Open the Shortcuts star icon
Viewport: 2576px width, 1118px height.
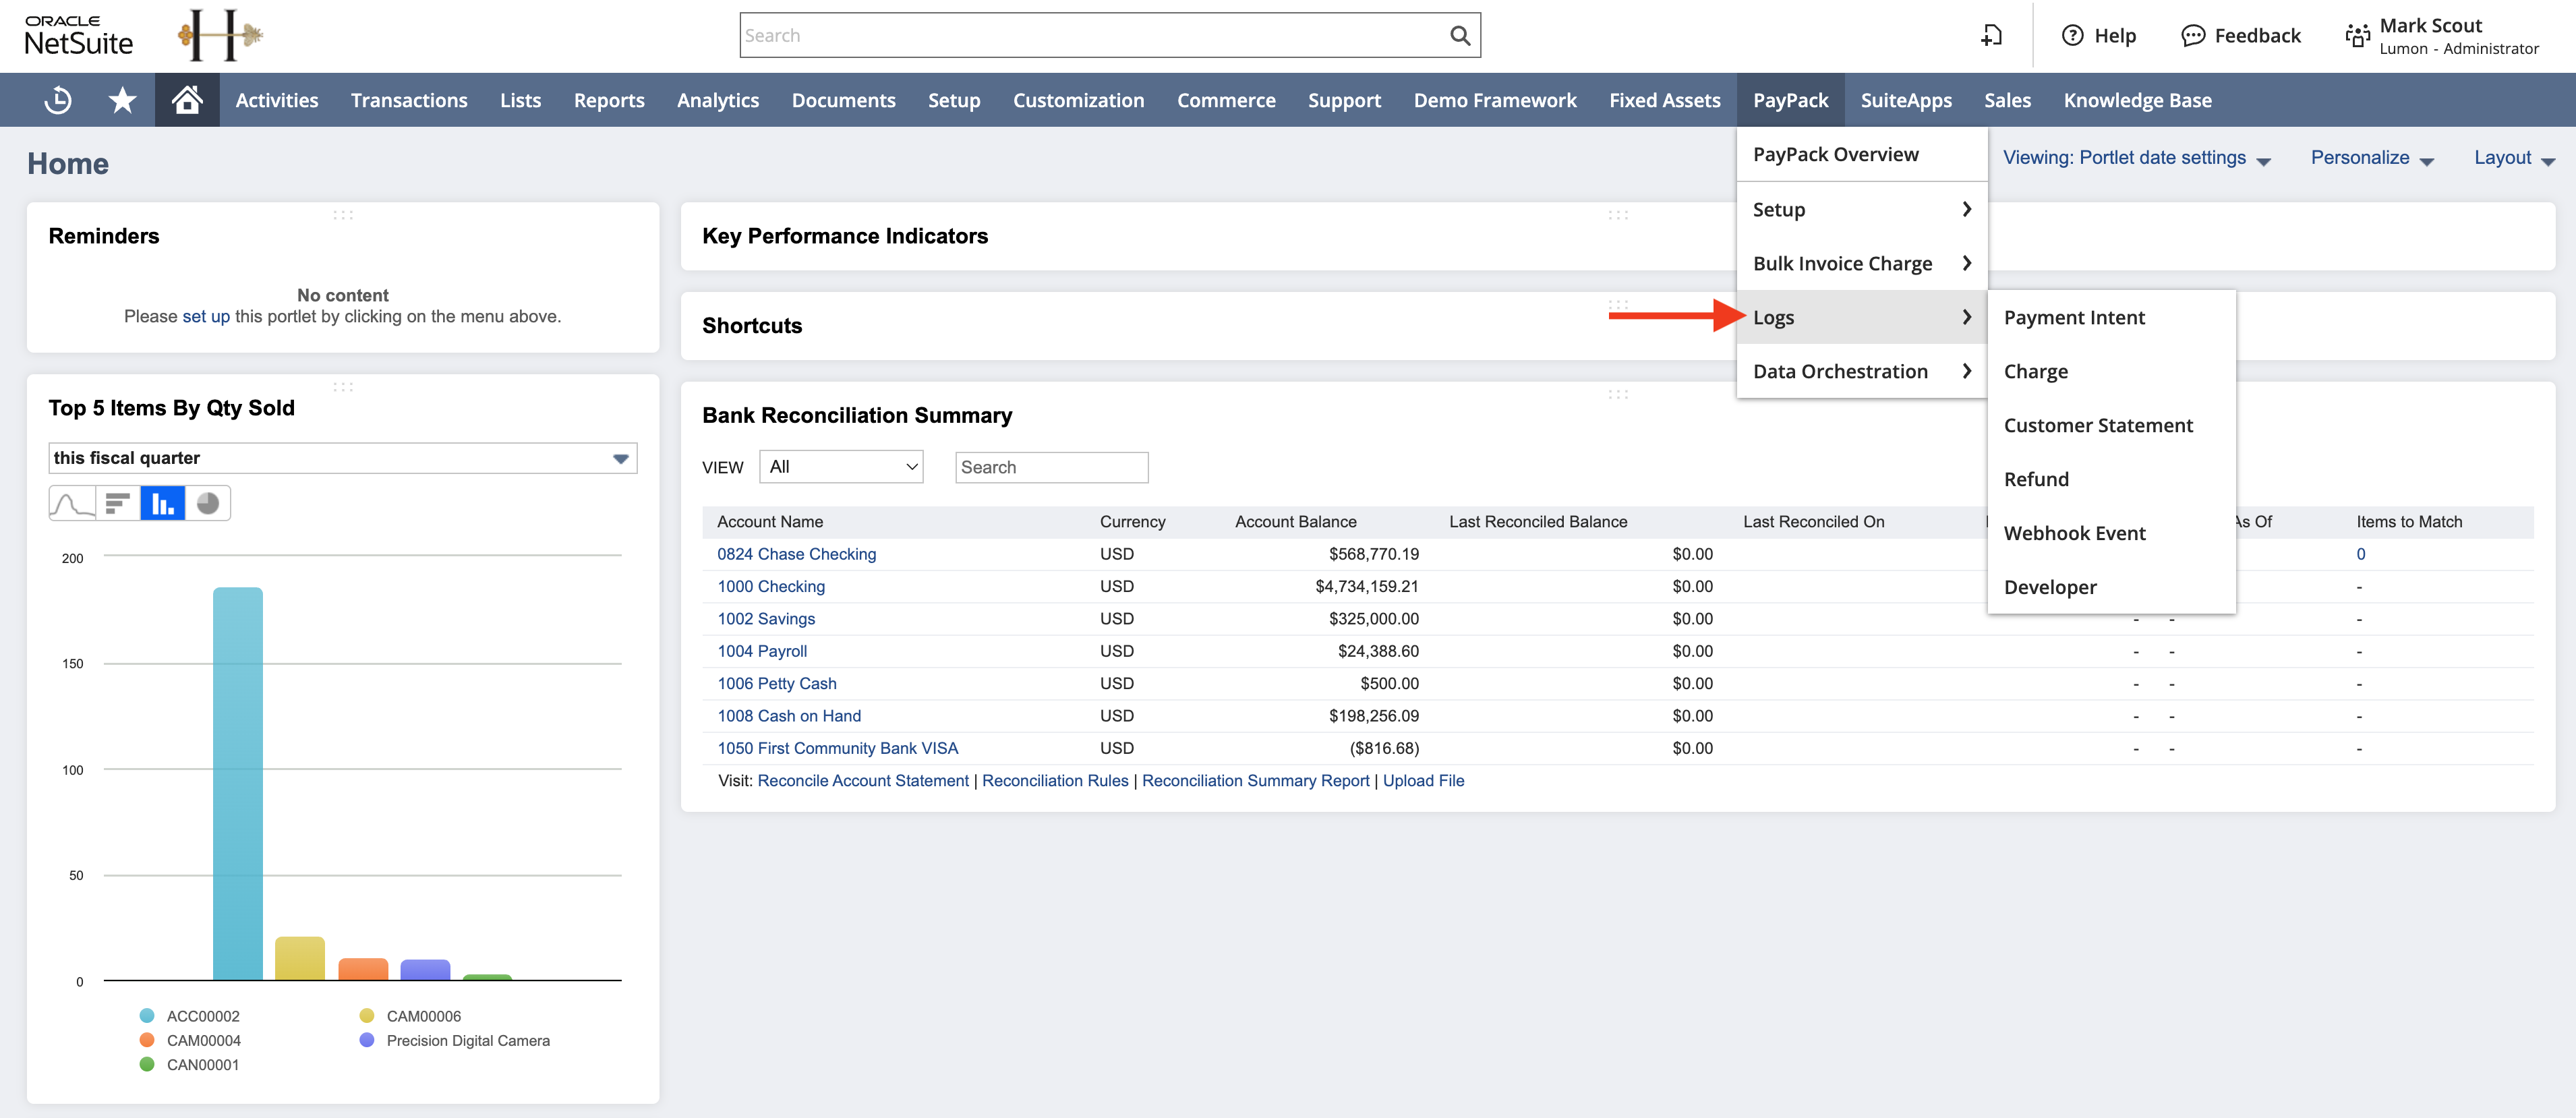122,100
